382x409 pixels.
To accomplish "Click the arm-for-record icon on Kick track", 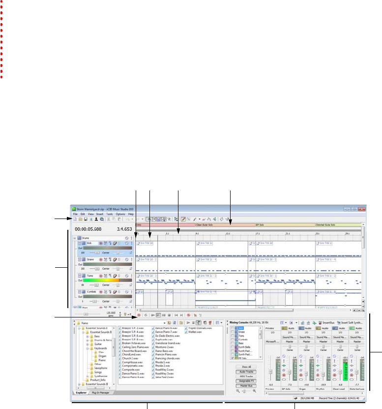I will (x=101, y=243).
